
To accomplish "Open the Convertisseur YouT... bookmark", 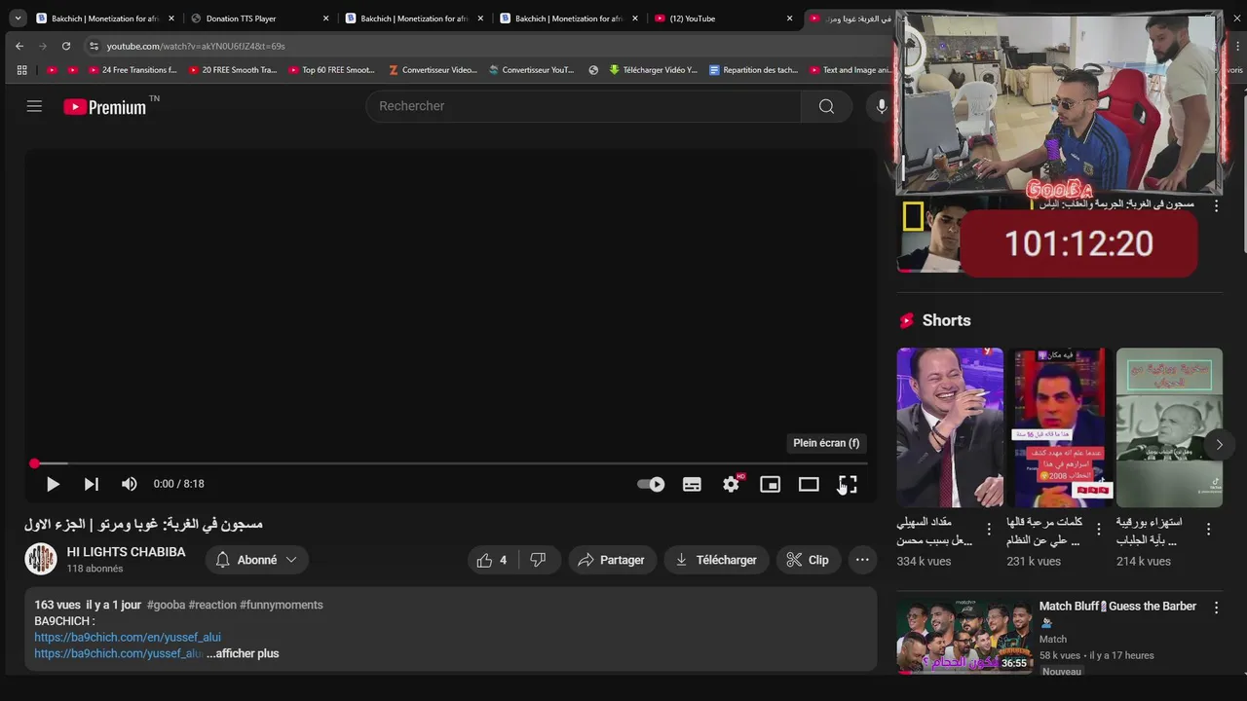I will (532, 70).
